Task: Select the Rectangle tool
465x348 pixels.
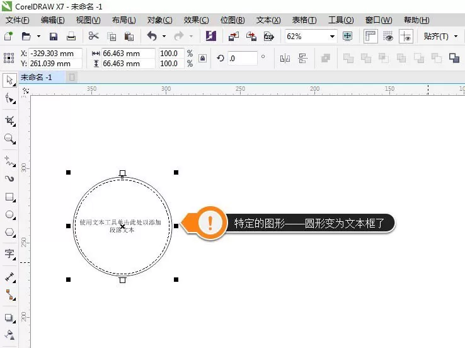Action: click(x=10, y=197)
